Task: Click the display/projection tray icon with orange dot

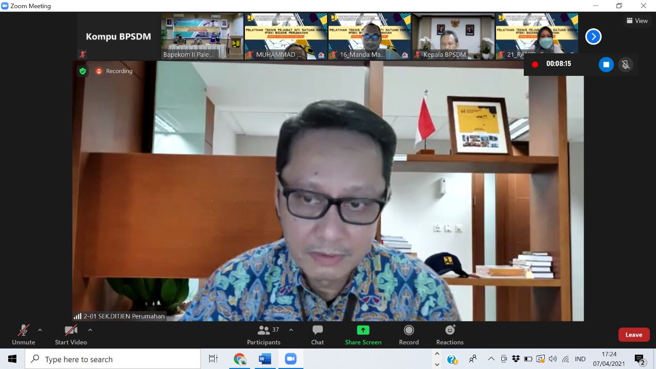Action: pyautogui.click(x=540, y=359)
